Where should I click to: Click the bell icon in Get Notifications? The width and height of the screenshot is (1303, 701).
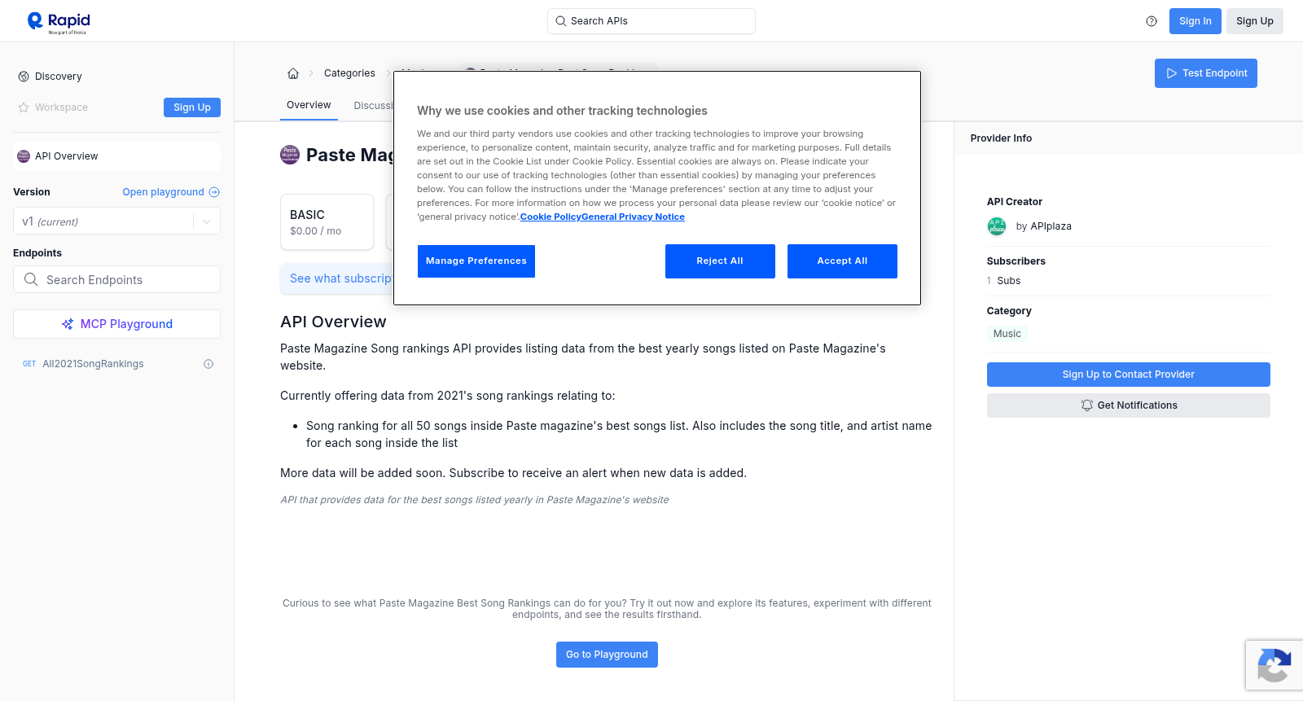(1087, 405)
